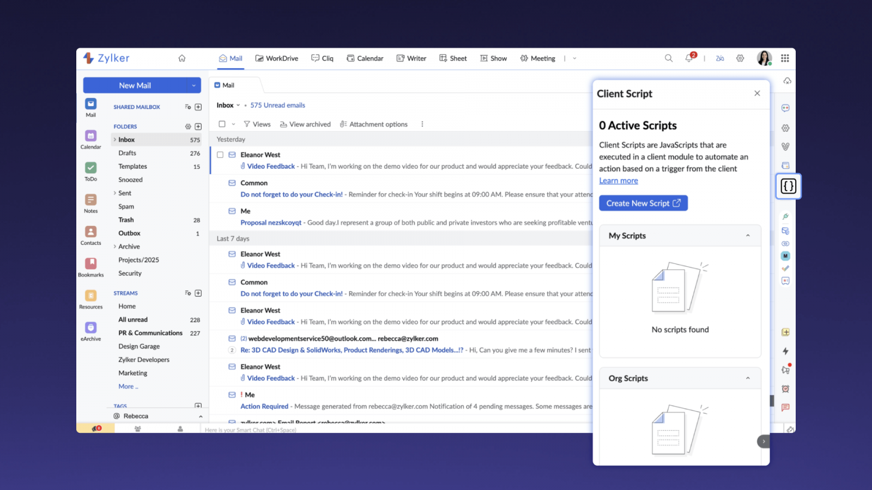
Task: Open Resources in left app sidebar
Action: tap(90, 299)
